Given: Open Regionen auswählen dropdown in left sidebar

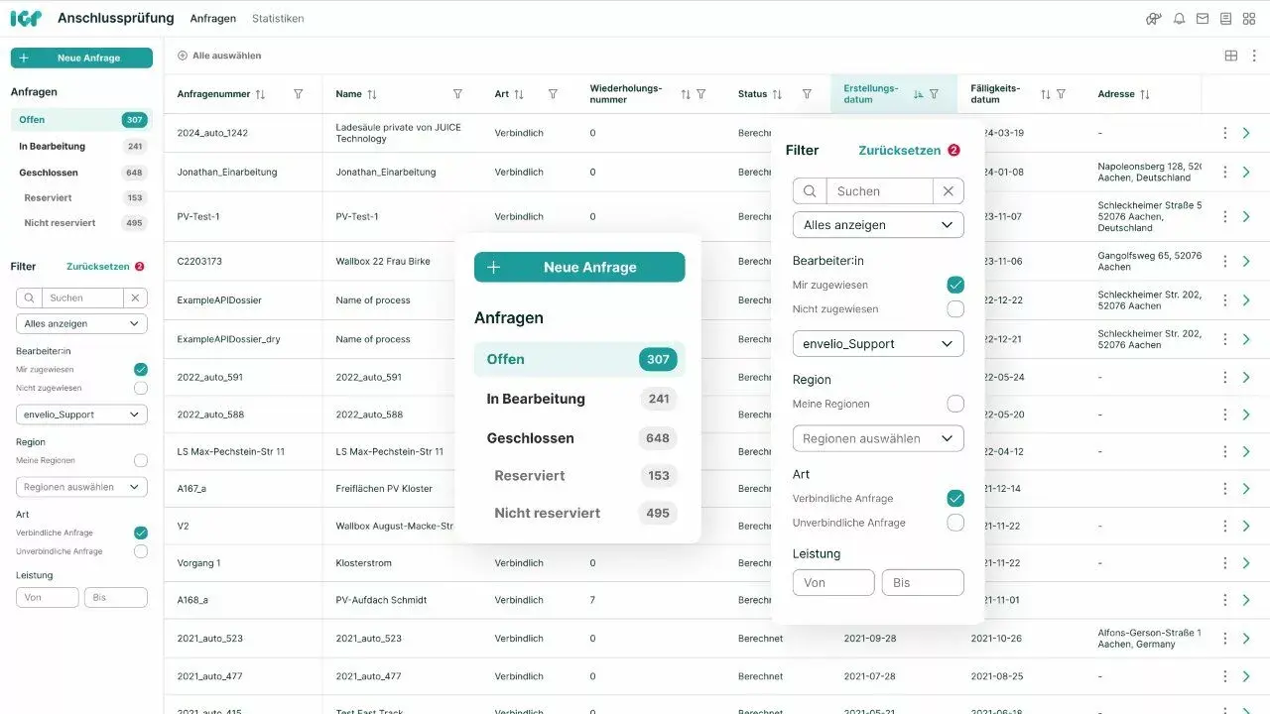Looking at the screenshot, I should [x=81, y=487].
